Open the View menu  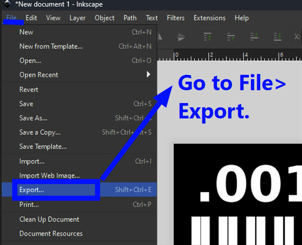(x=53, y=18)
